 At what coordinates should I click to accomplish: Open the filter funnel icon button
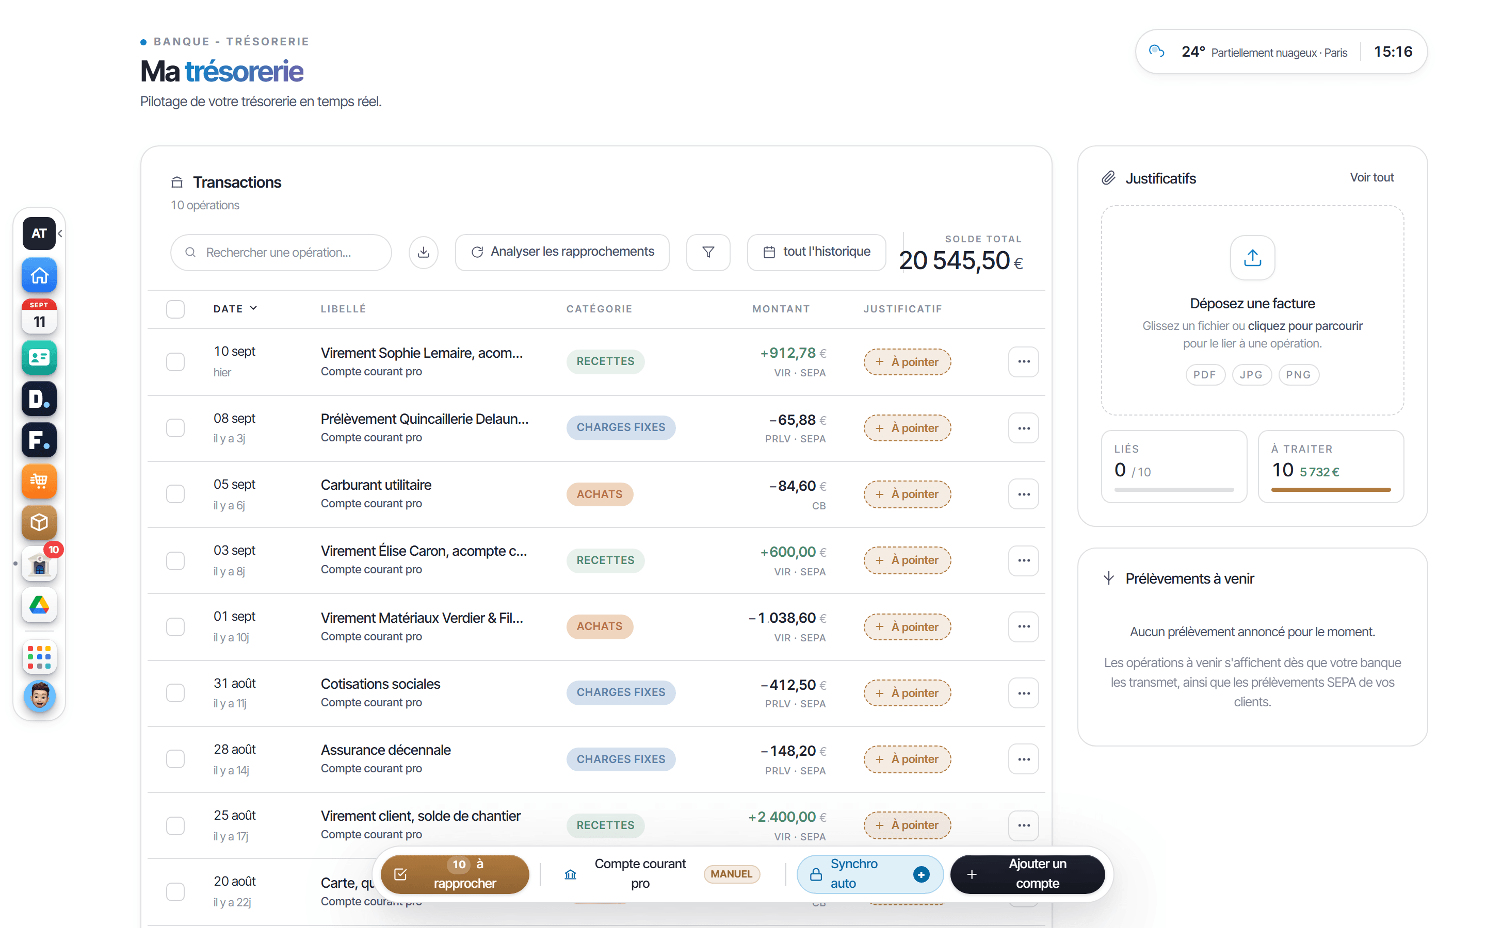click(708, 252)
